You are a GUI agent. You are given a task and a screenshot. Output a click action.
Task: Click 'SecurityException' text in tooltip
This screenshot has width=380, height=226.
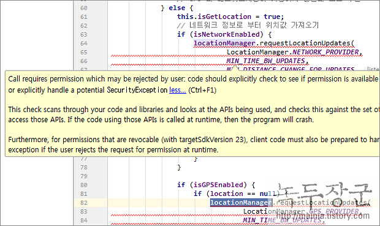tap(137, 90)
